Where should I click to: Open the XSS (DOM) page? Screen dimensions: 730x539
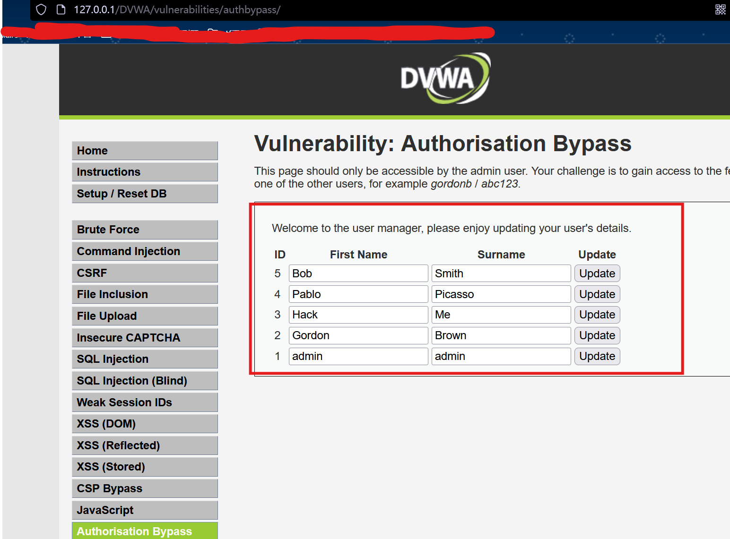coord(145,424)
